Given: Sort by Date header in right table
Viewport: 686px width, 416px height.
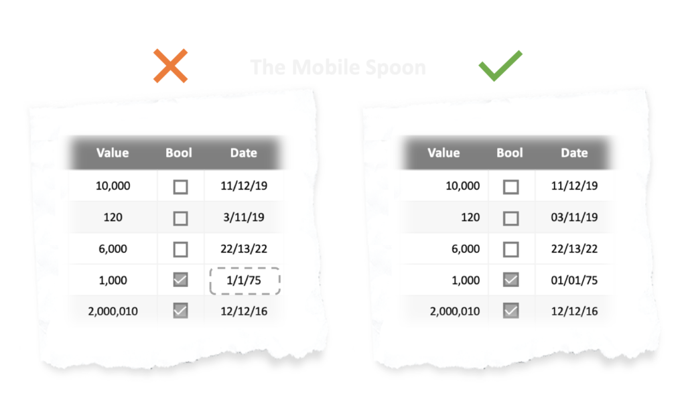Looking at the screenshot, I should click(574, 153).
